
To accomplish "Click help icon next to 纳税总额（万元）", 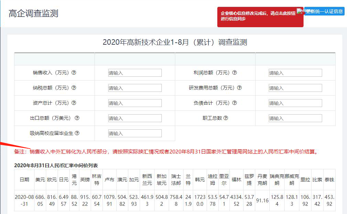I will click(x=74, y=88).
